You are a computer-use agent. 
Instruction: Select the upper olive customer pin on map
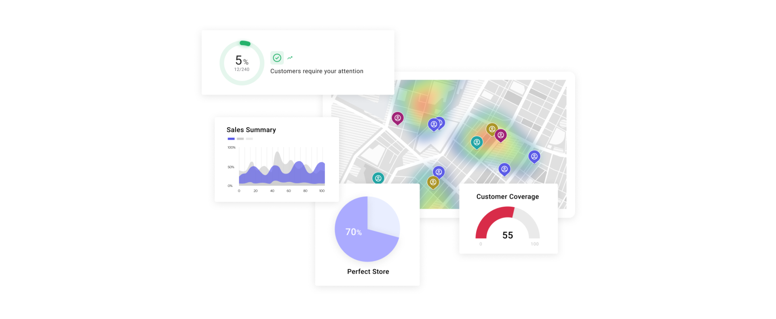(x=491, y=129)
